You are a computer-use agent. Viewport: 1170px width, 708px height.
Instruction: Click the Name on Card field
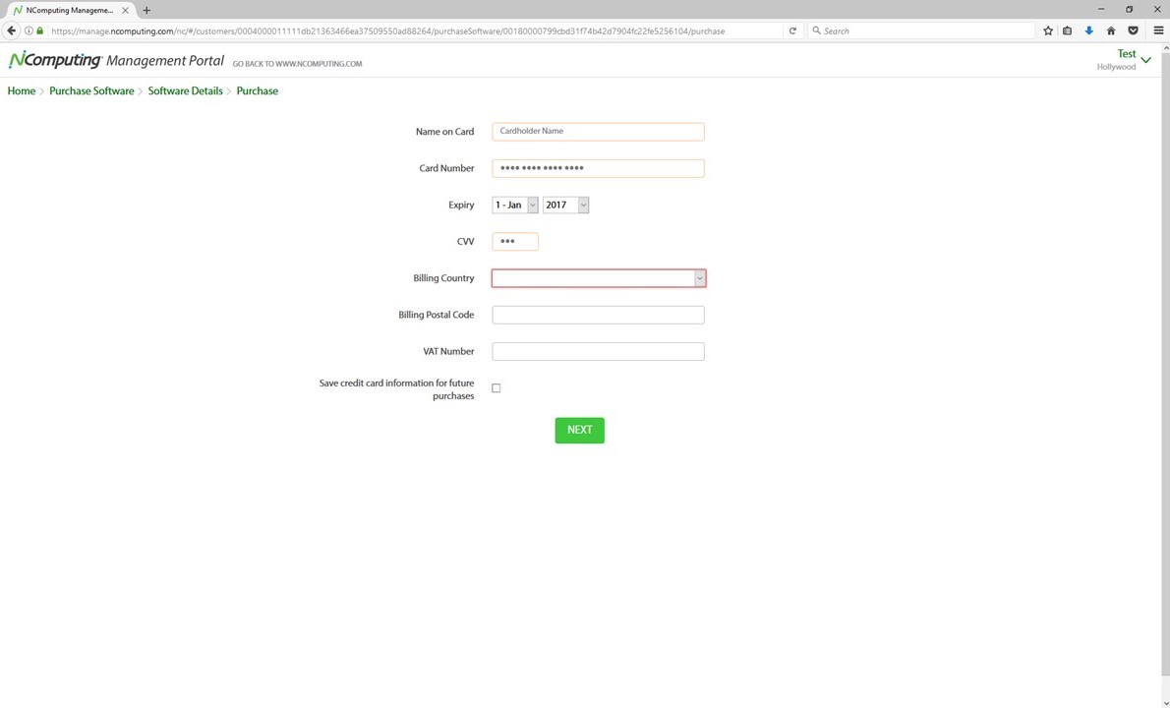point(599,132)
